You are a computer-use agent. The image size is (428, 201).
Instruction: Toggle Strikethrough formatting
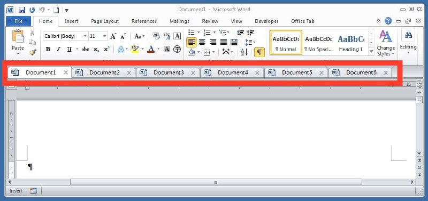click(x=85, y=49)
